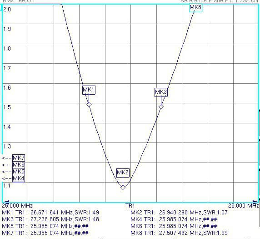
Task: Pick the off-screen MK7 marker box
Action: (19, 158)
